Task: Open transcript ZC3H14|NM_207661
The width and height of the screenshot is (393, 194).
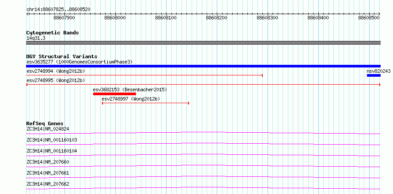Action: pyautogui.click(x=48, y=173)
